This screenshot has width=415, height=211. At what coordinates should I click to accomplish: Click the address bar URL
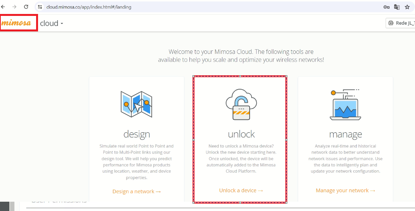(89, 7)
